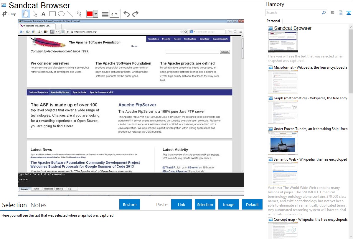Open the line width dropdown showing 4
Screen dimensions: 353x239
click(114, 14)
